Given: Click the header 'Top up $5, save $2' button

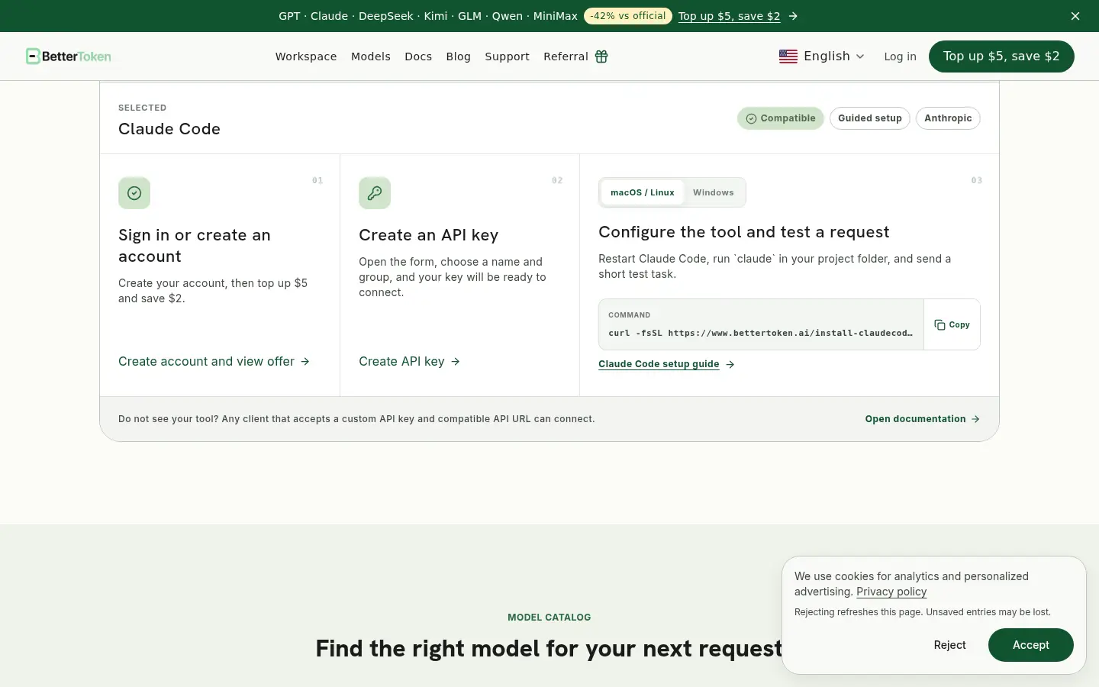Looking at the screenshot, I should (1001, 56).
